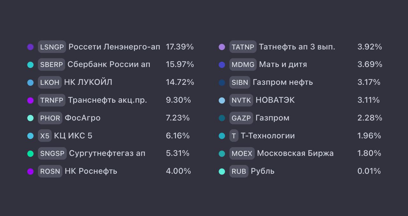The image size is (408, 216).
Task: Select the GAZP ticker badge
Action: click(241, 118)
